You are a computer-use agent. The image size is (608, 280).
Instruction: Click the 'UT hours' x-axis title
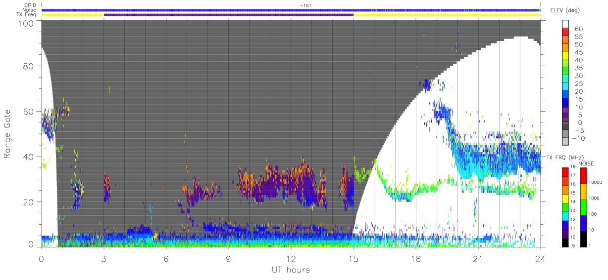291,270
